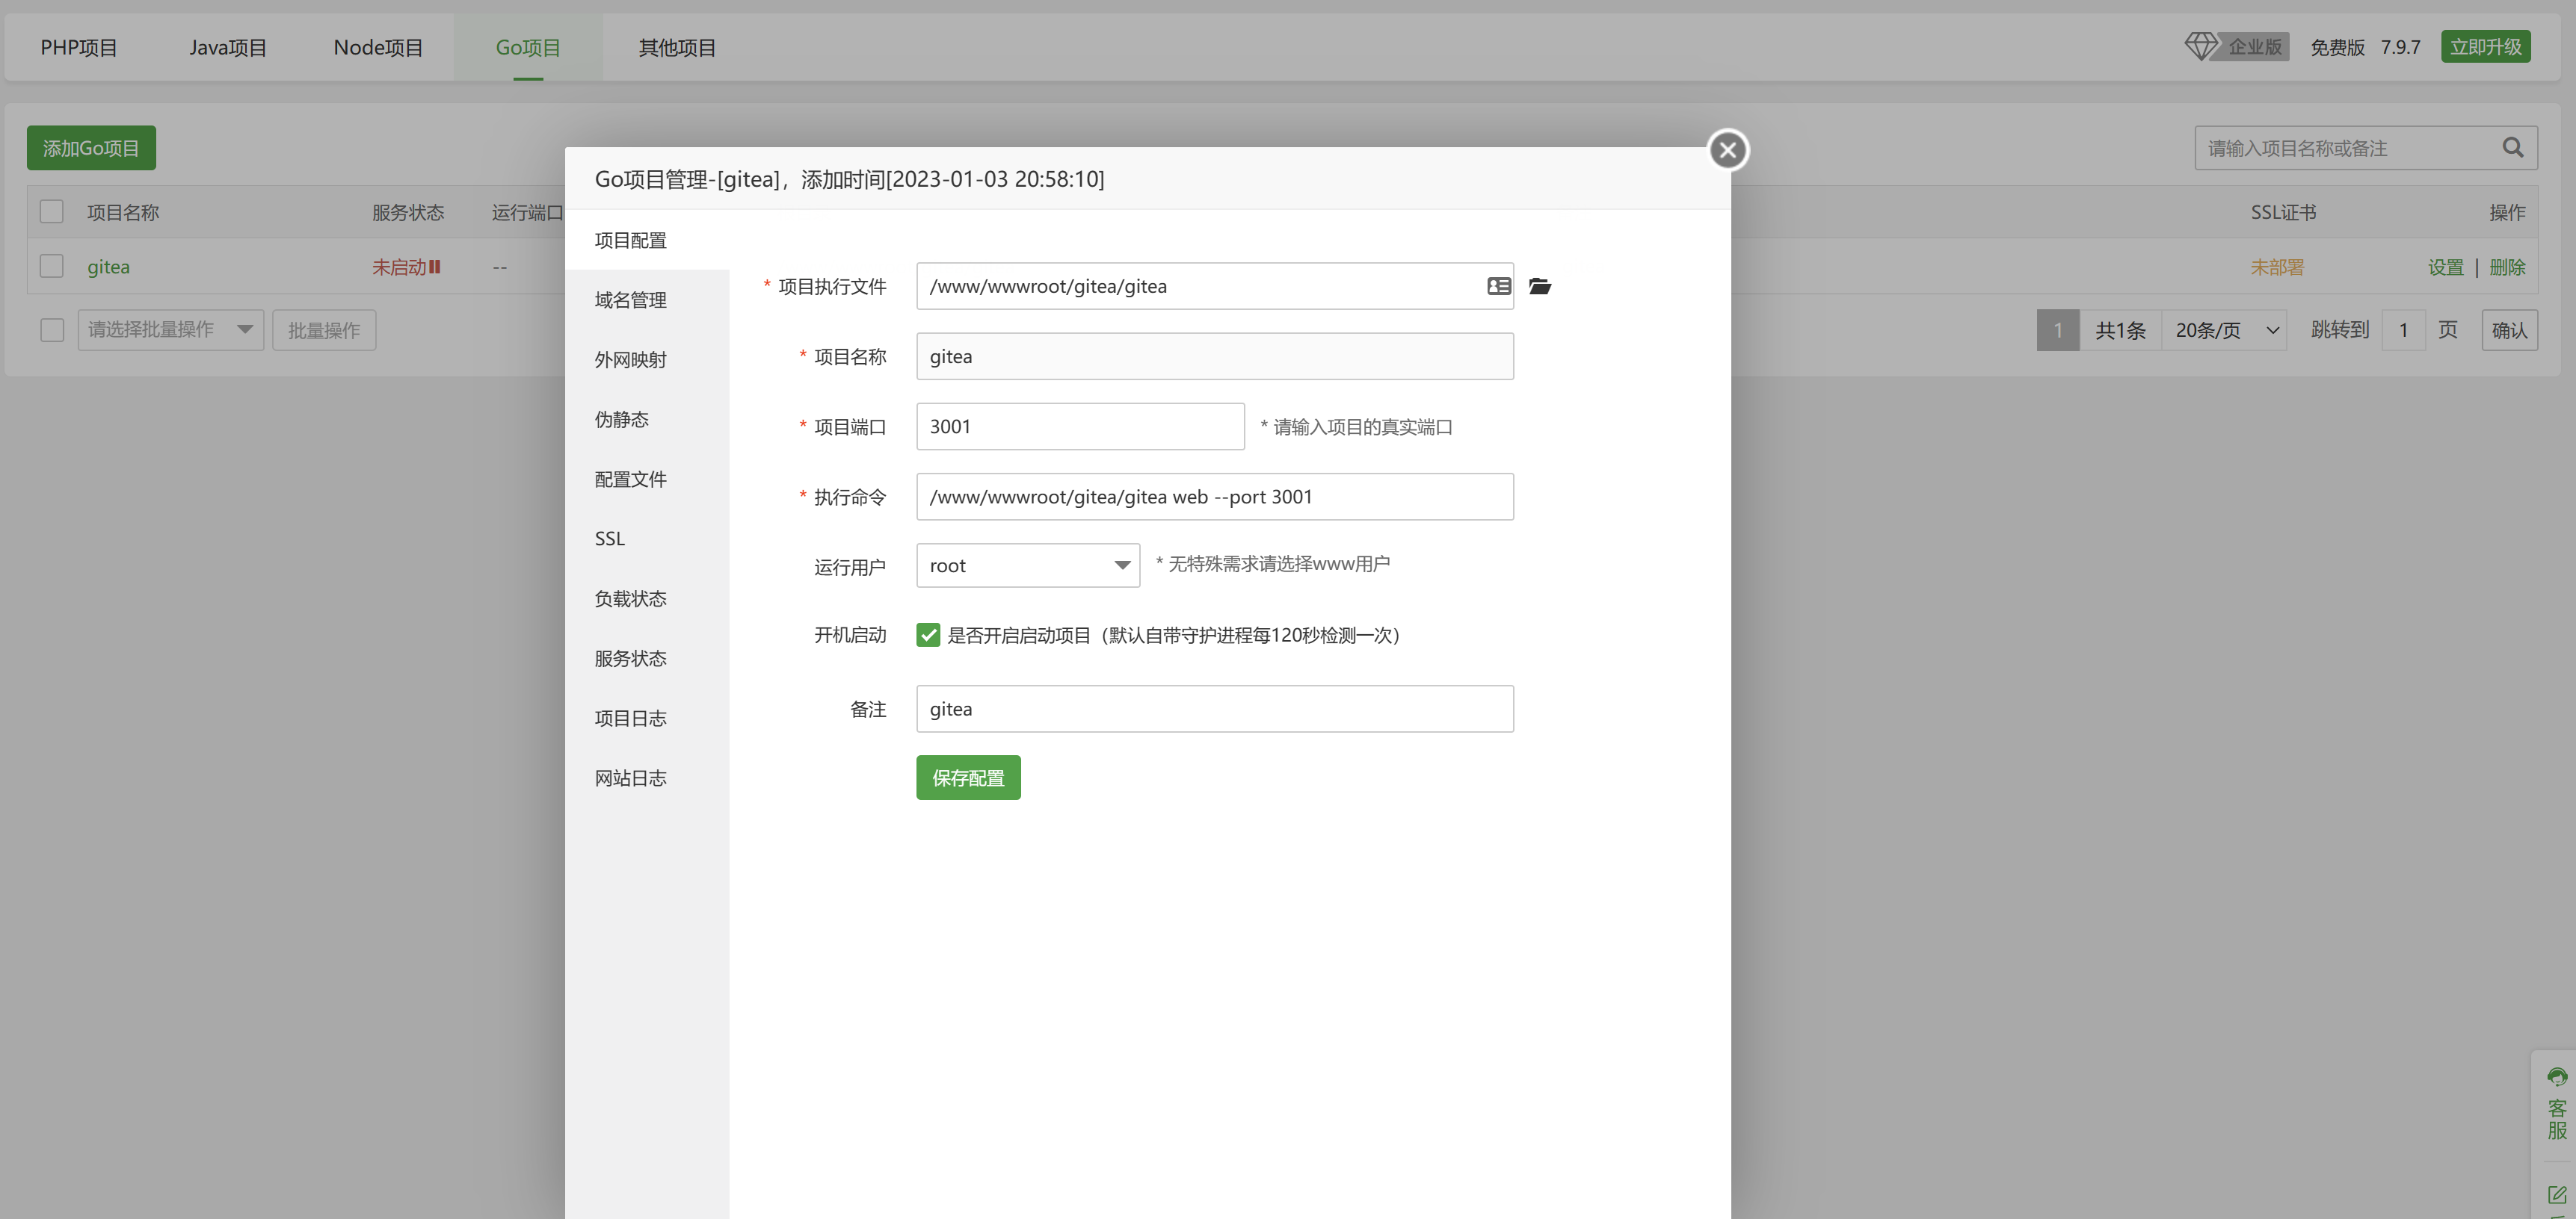Close the Go project management dialog
Image resolution: width=2576 pixels, height=1219 pixels.
click(x=1727, y=151)
